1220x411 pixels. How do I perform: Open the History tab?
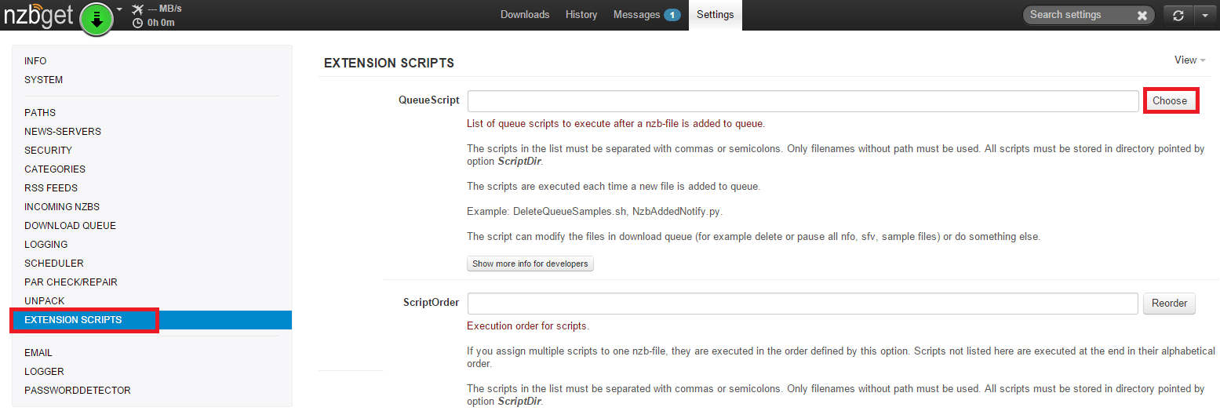(x=581, y=15)
